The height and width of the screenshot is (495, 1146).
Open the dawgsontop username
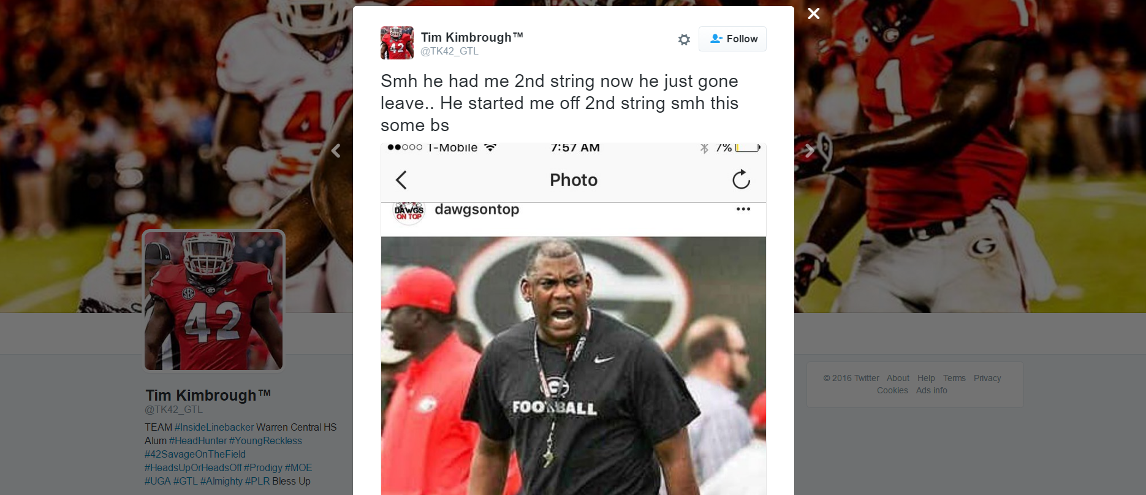click(477, 210)
